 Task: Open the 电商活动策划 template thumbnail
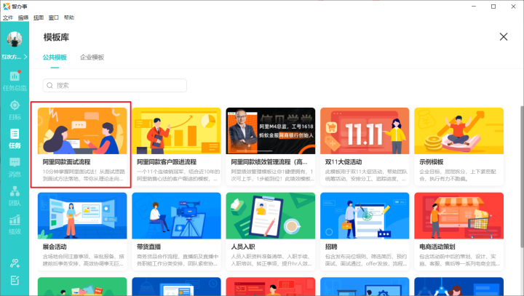coord(458,215)
